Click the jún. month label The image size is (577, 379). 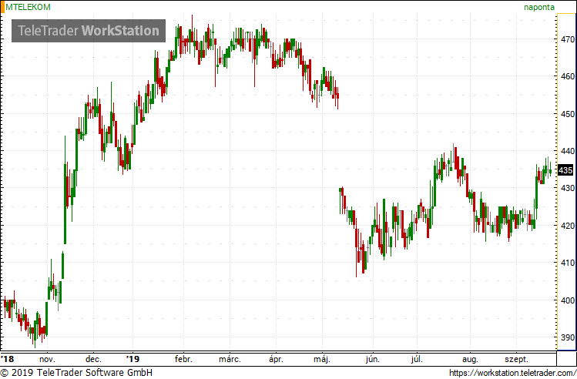tap(372, 359)
